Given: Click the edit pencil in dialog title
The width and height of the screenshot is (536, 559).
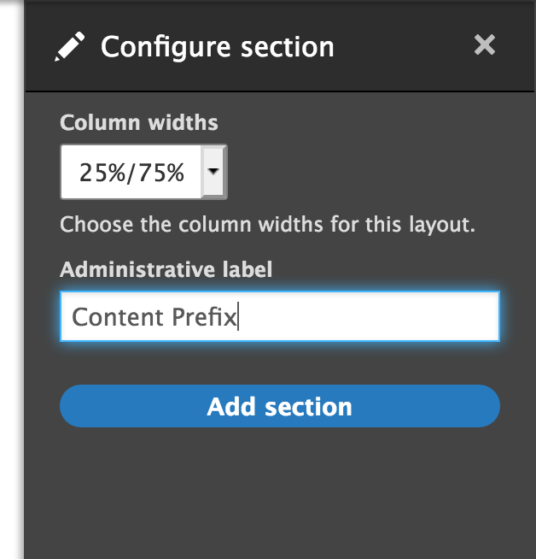Looking at the screenshot, I should coord(70,46).
